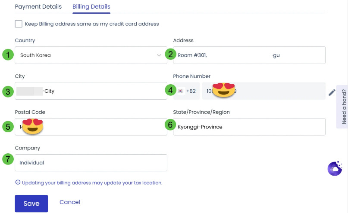Click the Company label
Screen dimensions: 348x213
click(x=28, y=148)
